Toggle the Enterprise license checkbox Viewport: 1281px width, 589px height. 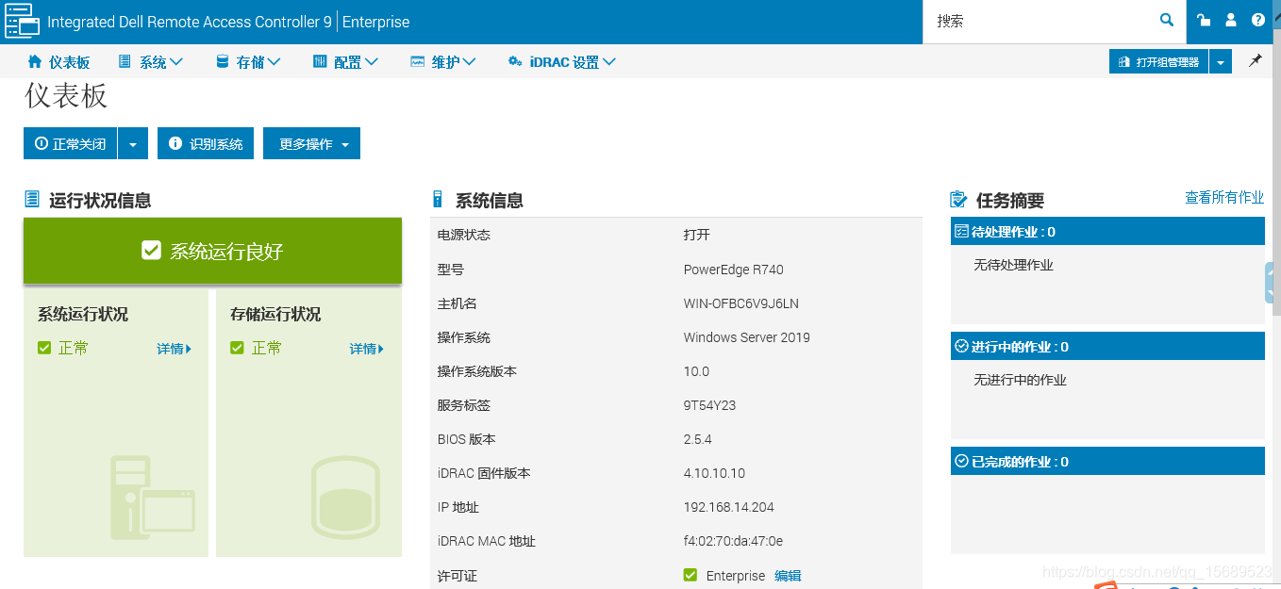point(690,575)
